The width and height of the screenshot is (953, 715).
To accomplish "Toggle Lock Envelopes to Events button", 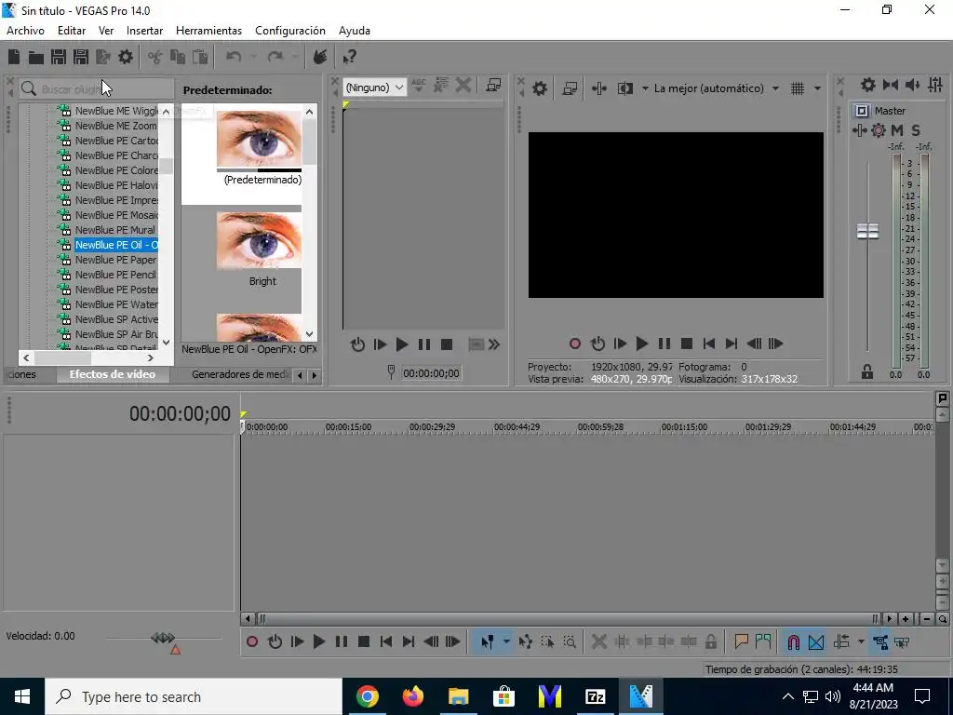I will coord(880,642).
